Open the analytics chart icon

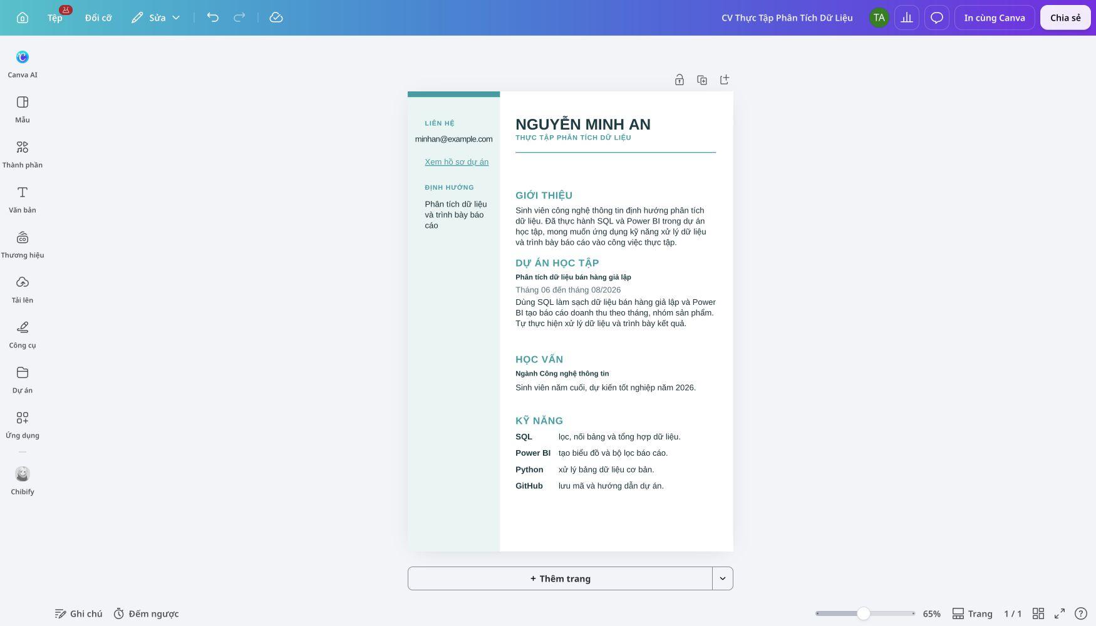tap(907, 18)
